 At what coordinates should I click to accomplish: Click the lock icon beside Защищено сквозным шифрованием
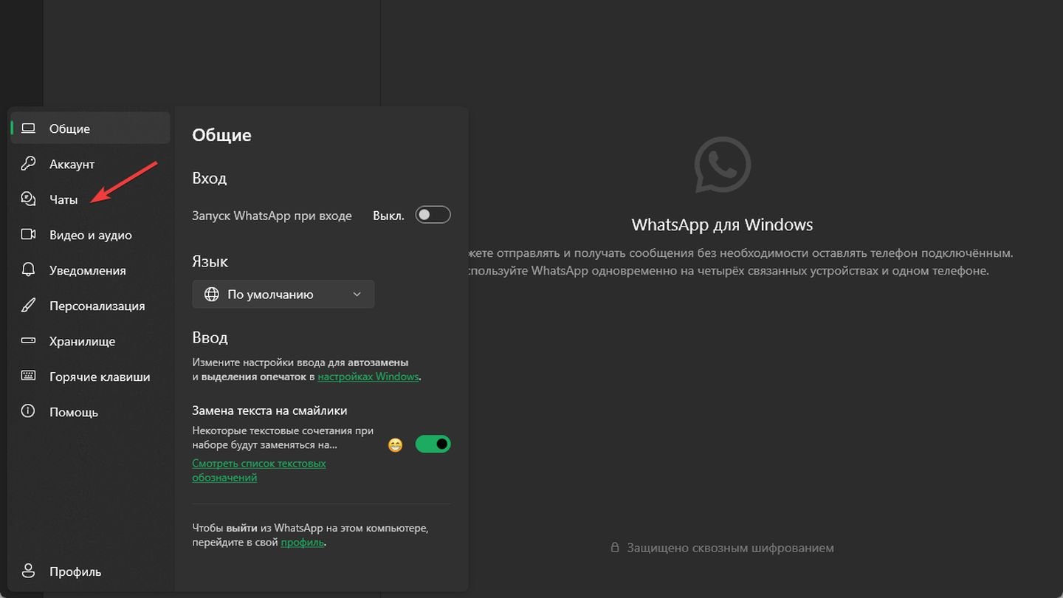(x=615, y=548)
